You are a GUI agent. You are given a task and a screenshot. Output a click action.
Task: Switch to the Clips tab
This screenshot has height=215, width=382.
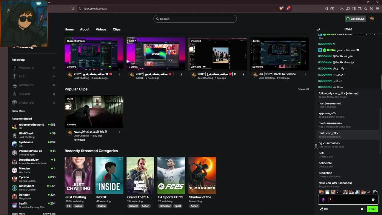coord(117,29)
